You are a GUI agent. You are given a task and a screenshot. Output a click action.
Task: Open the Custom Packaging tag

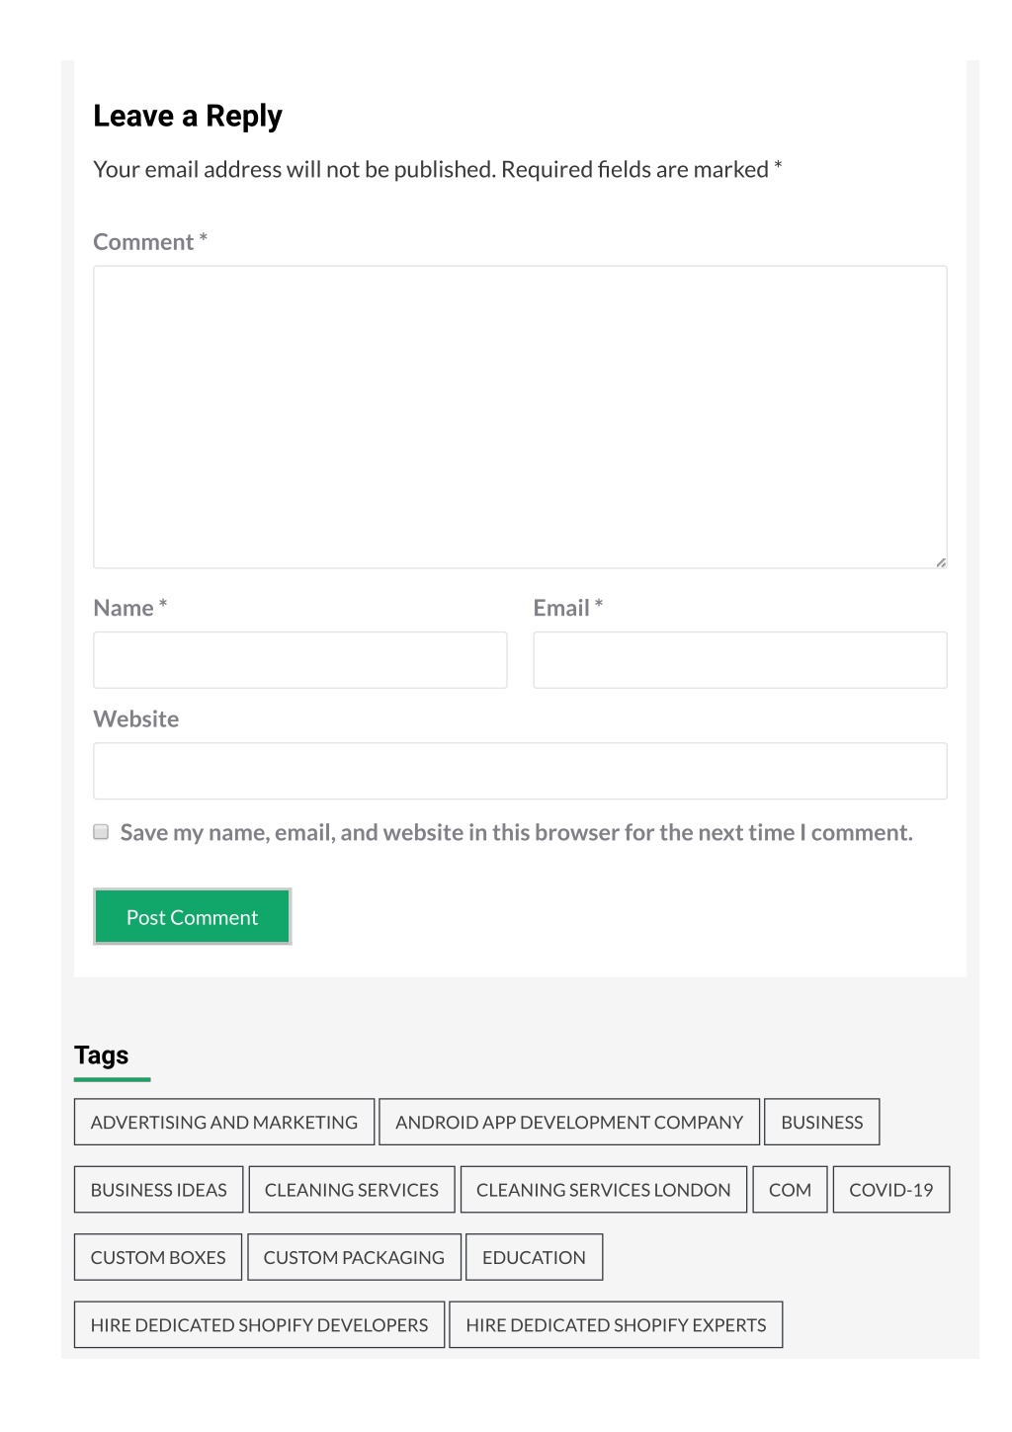point(354,1257)
